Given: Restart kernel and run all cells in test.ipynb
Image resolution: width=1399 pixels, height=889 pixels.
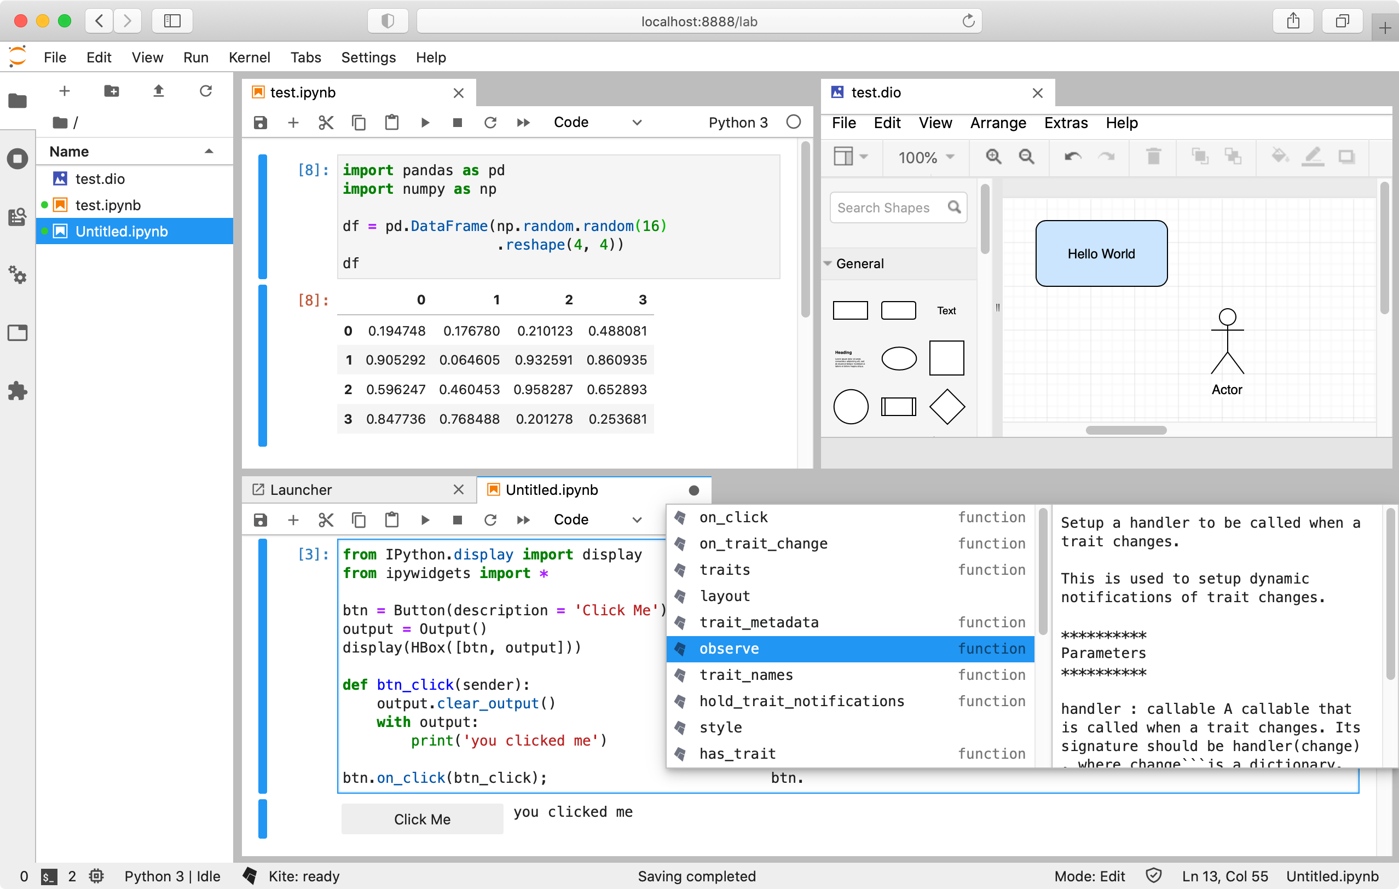Looking at the screenshot, I should 523,123.
